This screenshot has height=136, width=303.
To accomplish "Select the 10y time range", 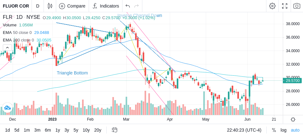I will click(x=86, y=130).
